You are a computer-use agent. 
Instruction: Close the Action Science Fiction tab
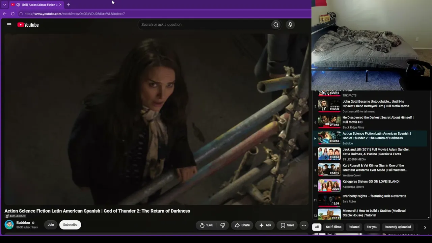pos(60,5)
